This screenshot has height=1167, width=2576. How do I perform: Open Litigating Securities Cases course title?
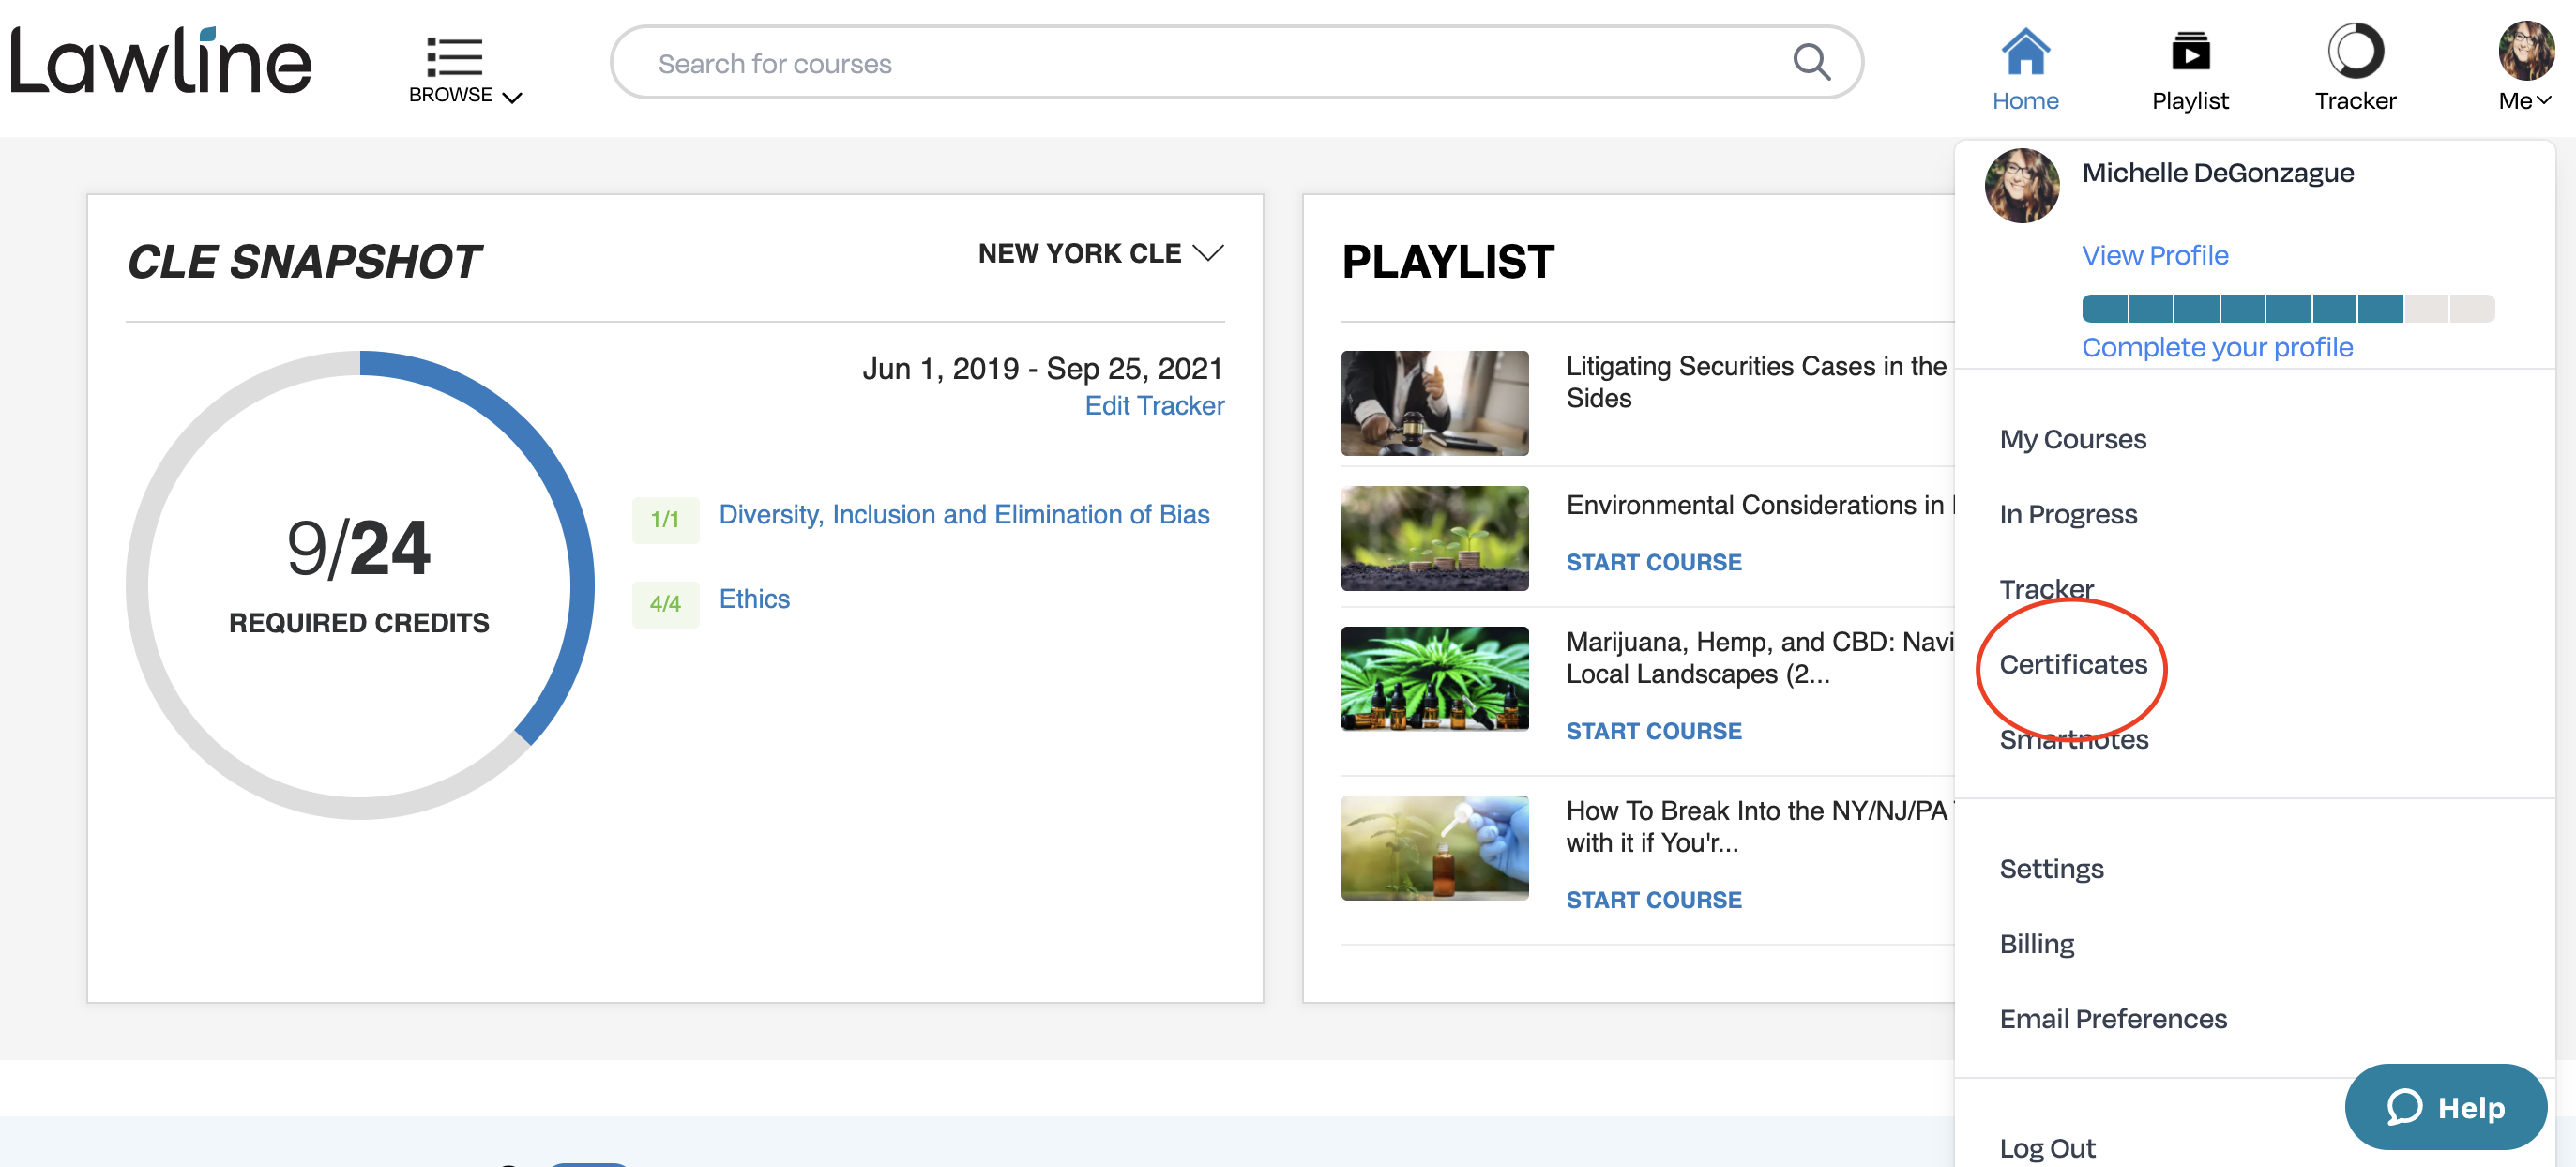(1756, 382)
